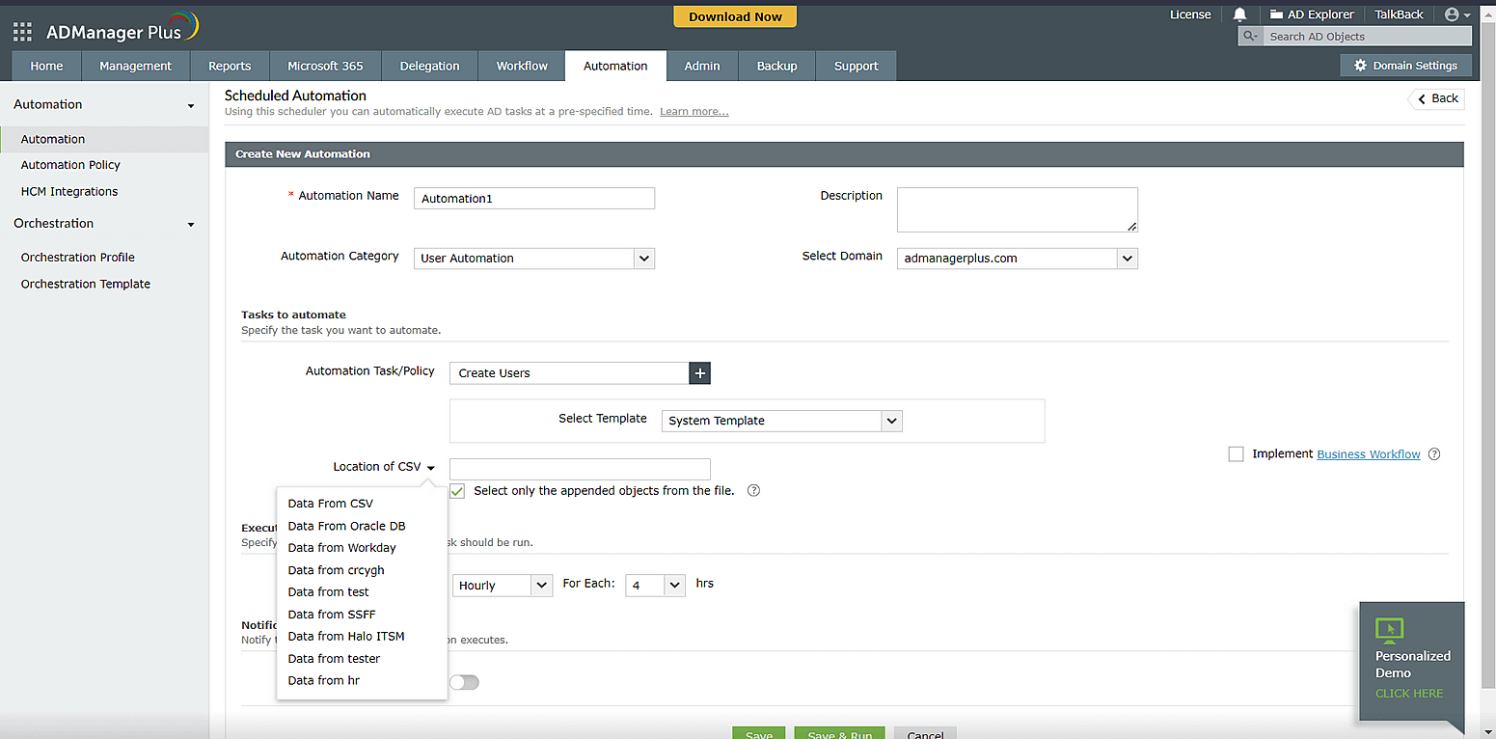Focus the CSV location input

(580, 469)
